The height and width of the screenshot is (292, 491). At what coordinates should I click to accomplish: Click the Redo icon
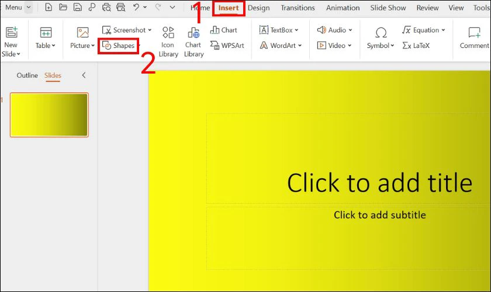point(158,7)
